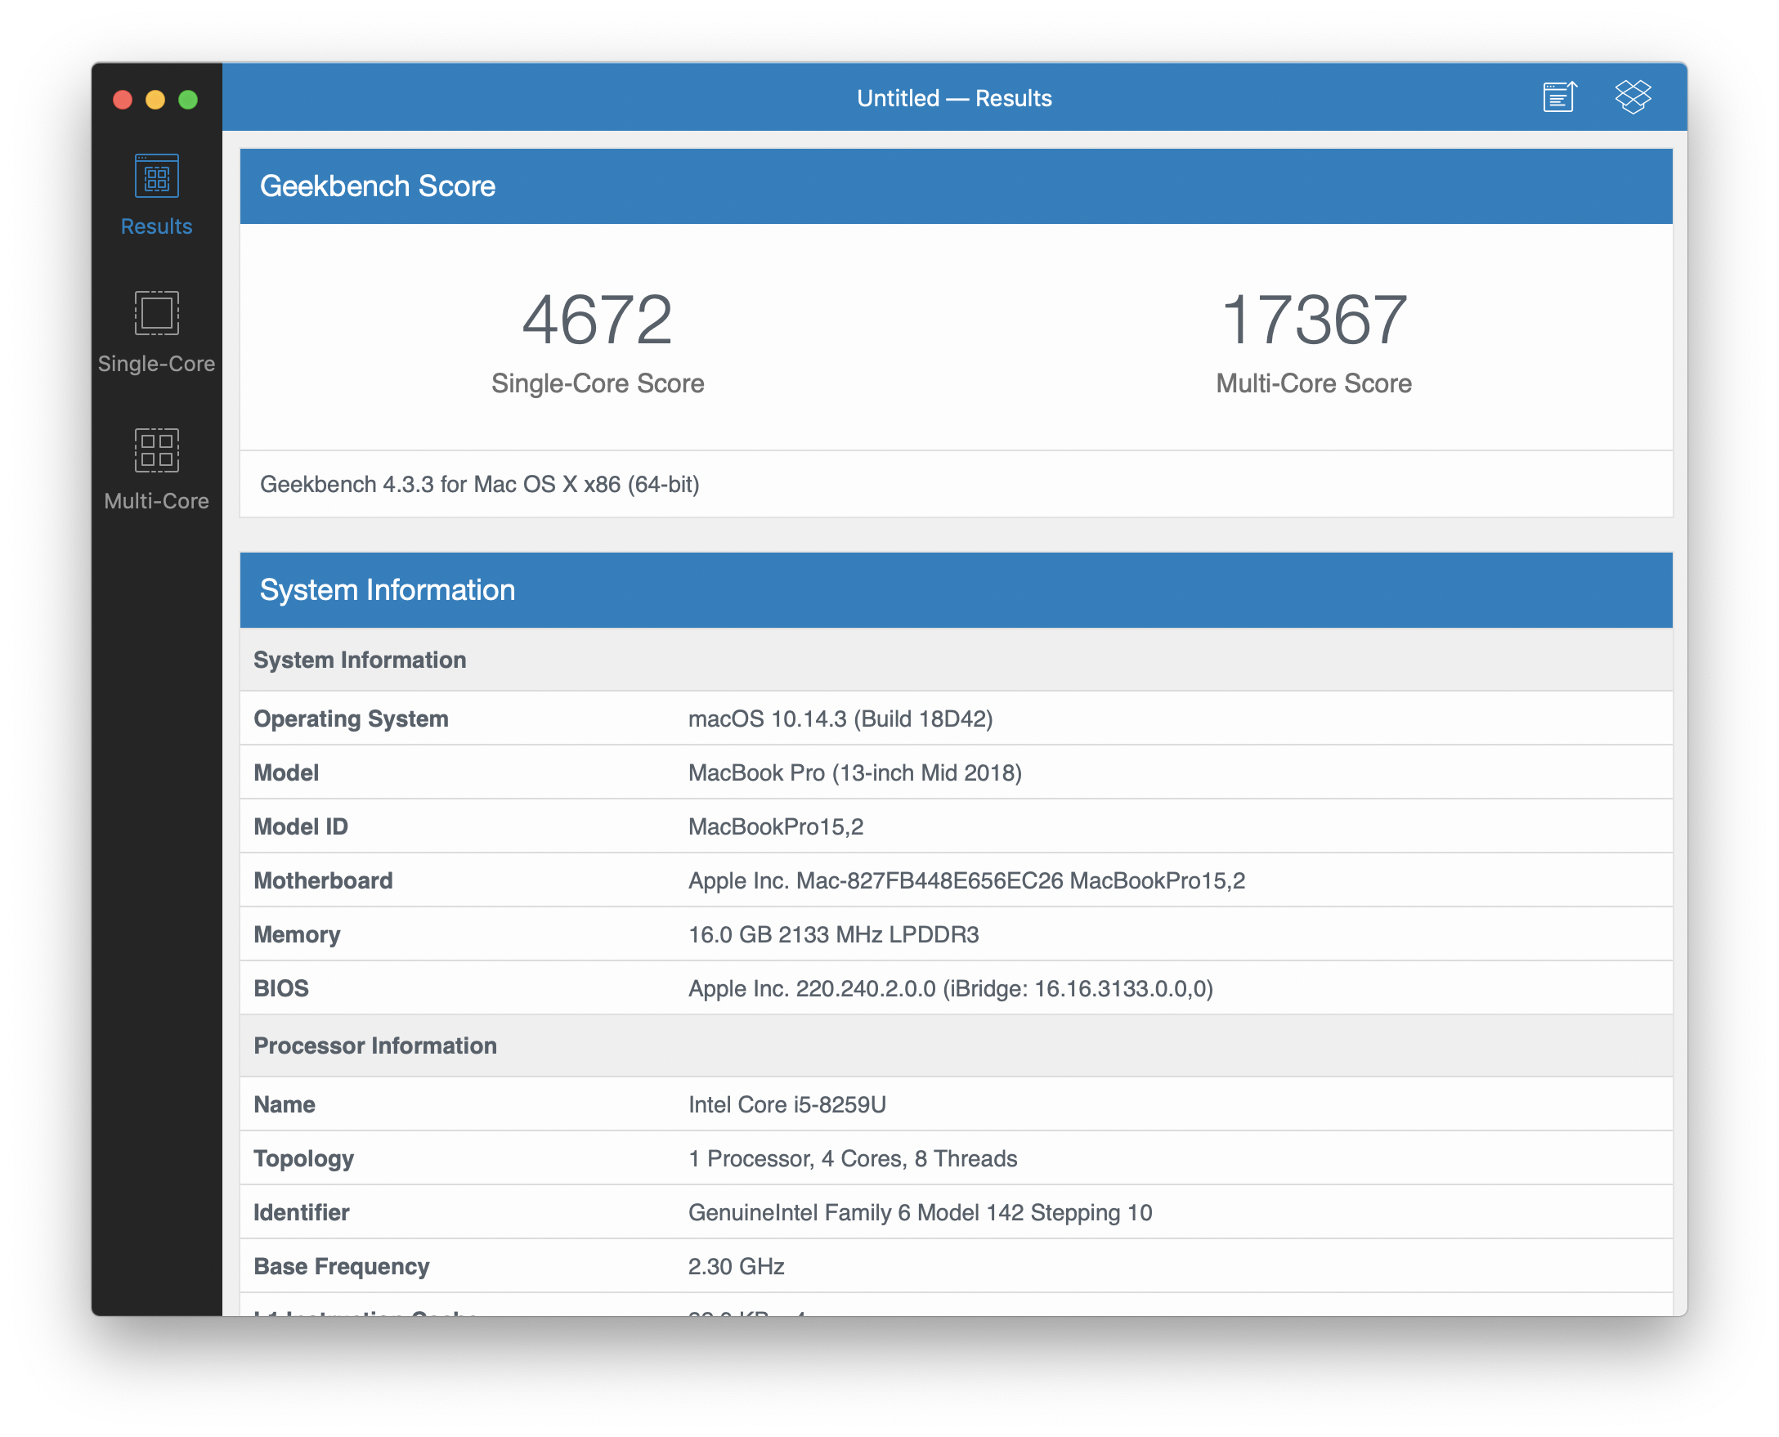1779x1437 pixels.
Task: Select the Results label in the sidebar
Action: tap(156, 226)
